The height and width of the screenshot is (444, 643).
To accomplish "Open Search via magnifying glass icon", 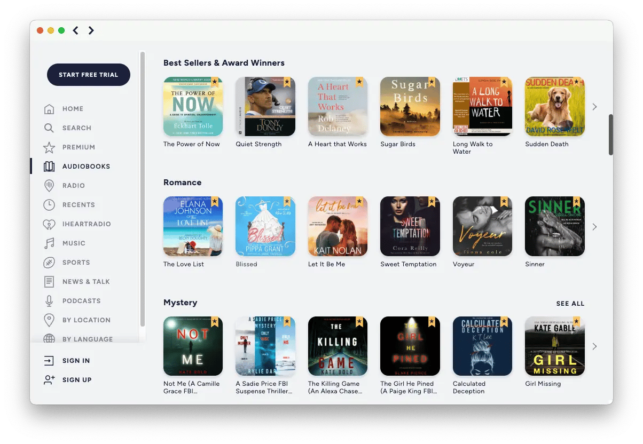I will click(x=49, y=128).
